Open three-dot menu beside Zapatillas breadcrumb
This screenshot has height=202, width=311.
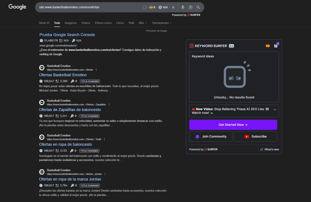pos(109,105)
